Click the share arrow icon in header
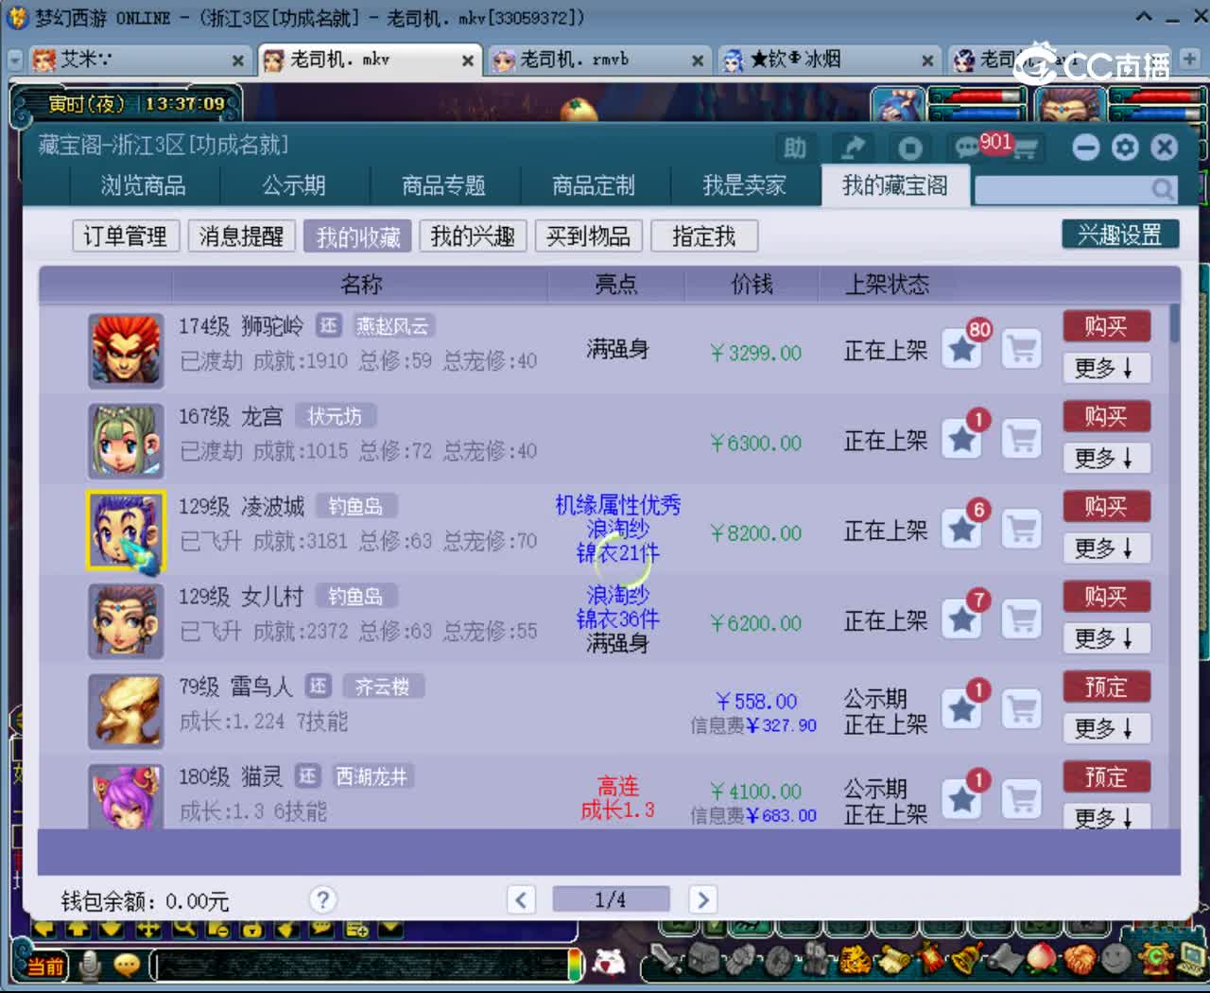Viewport: 1210px width, 993px height. [x=853, y=148]
